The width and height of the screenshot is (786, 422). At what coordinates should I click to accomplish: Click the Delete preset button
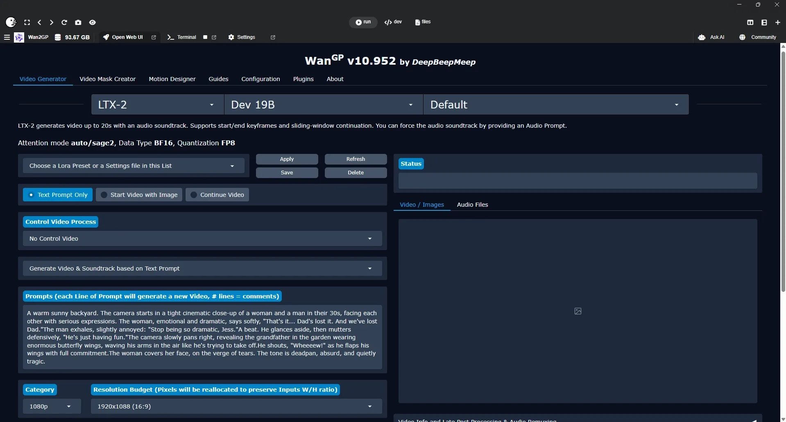(356, 173)
